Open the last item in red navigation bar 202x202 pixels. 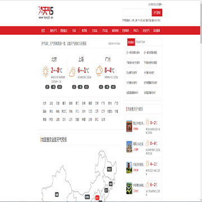157,30
